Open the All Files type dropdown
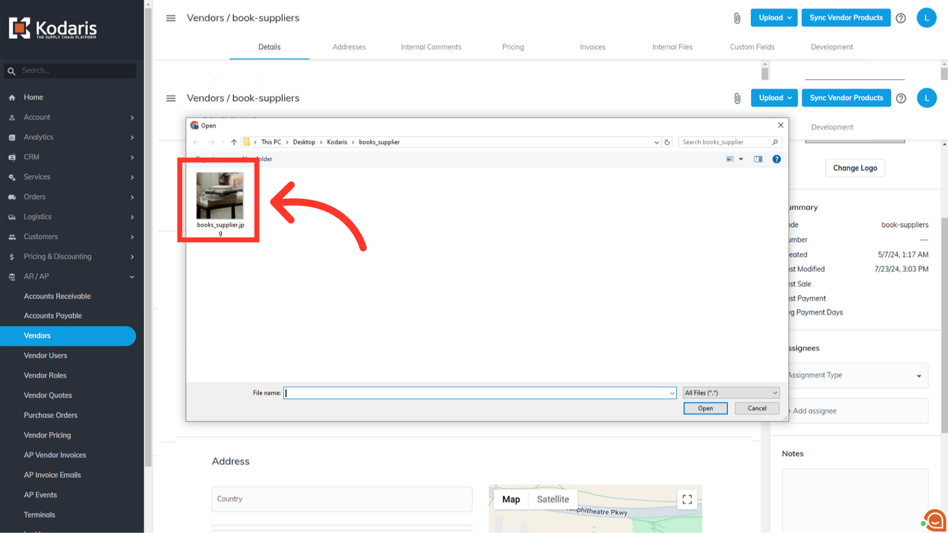Image resolution: width=948 pixels, height=533 pixels. point(731,393)
